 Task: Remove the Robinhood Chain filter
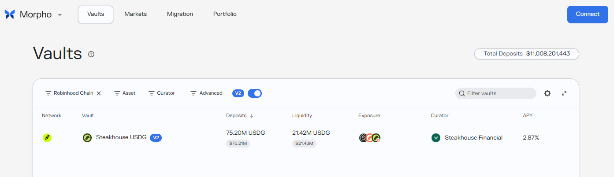click(x=99, y=93)
